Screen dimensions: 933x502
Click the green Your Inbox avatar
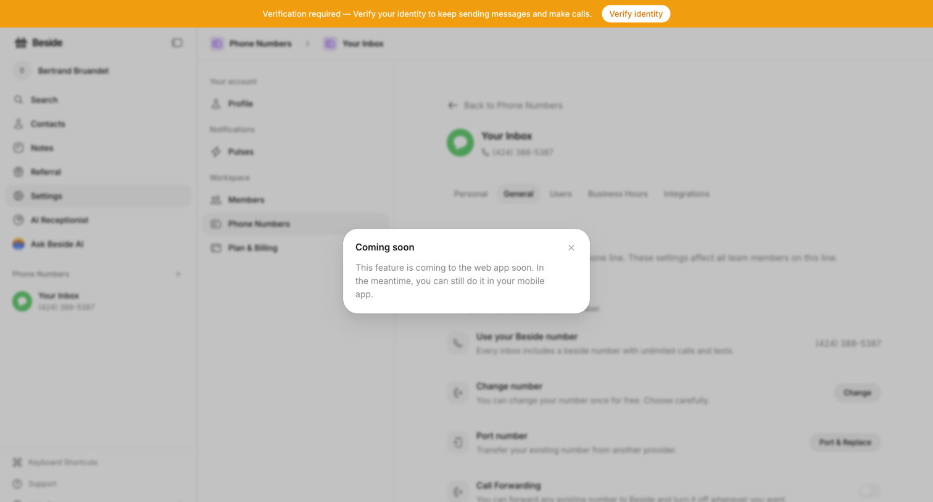tap(460, 142)
